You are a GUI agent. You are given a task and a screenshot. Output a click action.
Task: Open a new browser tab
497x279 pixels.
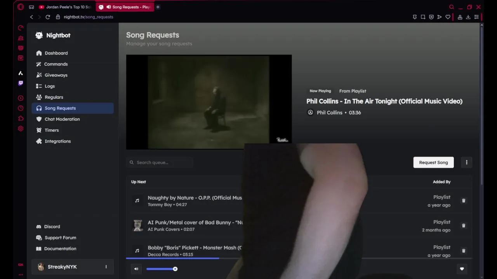[158, 7]
